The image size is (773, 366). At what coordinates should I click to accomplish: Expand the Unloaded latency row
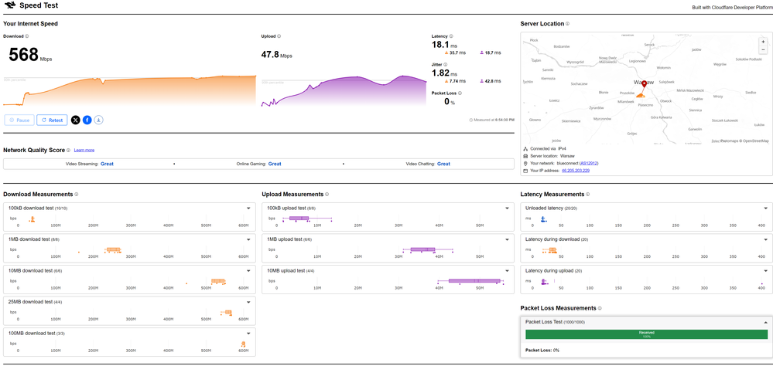coord(767,208)
